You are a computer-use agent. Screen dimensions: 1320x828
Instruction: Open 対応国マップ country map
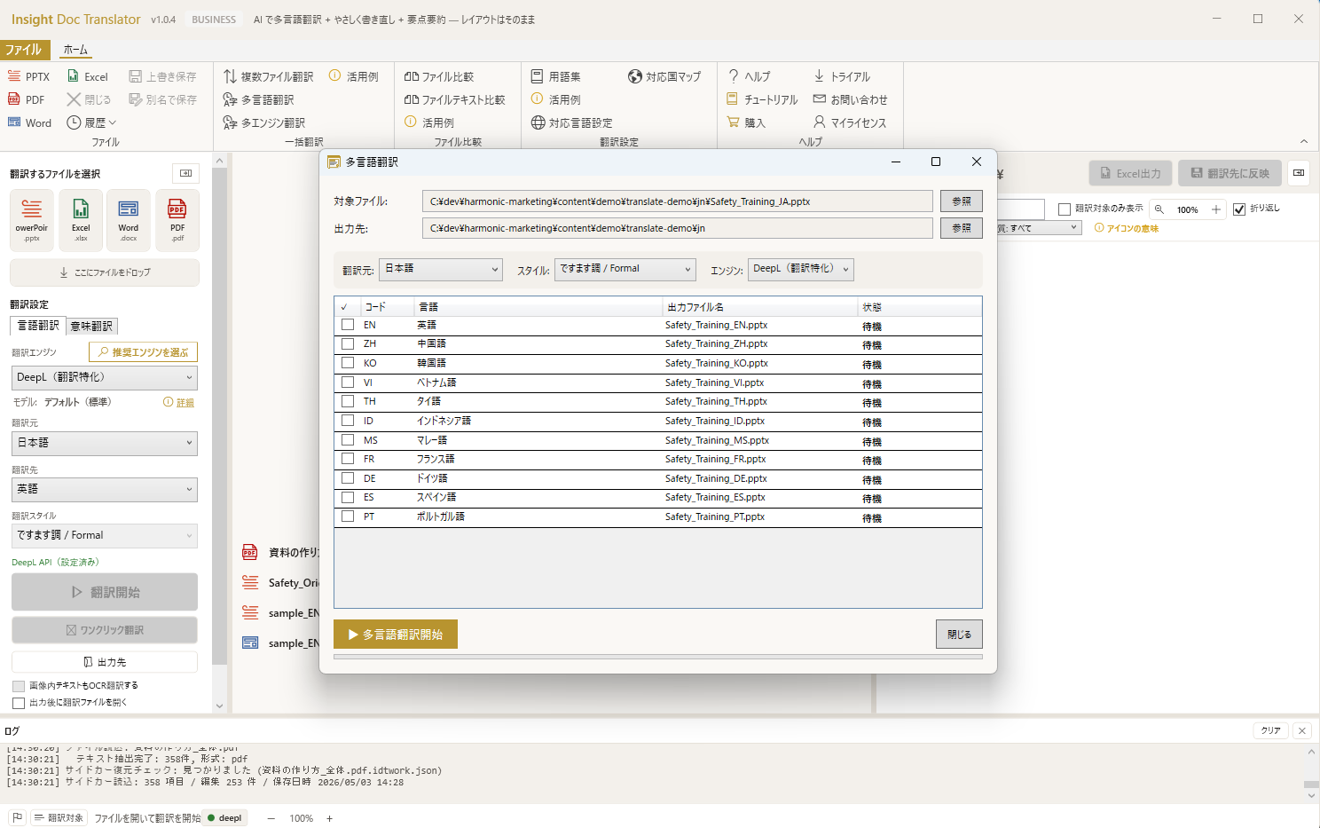(x=664, y=76)
